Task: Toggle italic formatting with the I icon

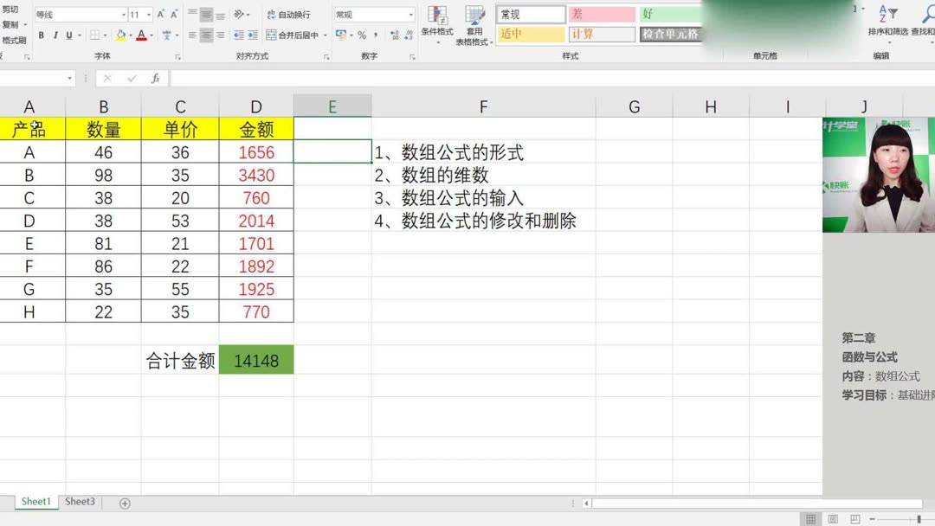Action: click(55, 35)
